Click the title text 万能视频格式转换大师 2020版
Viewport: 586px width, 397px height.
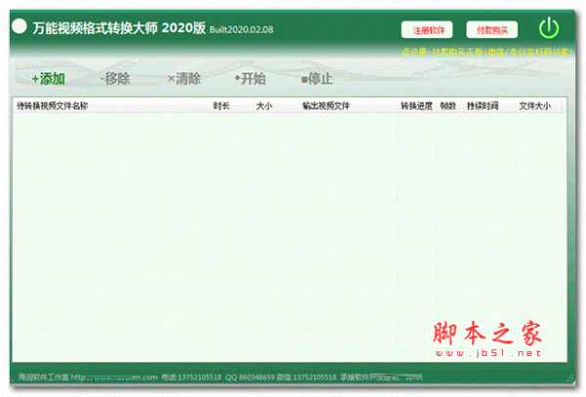(119, 28)
